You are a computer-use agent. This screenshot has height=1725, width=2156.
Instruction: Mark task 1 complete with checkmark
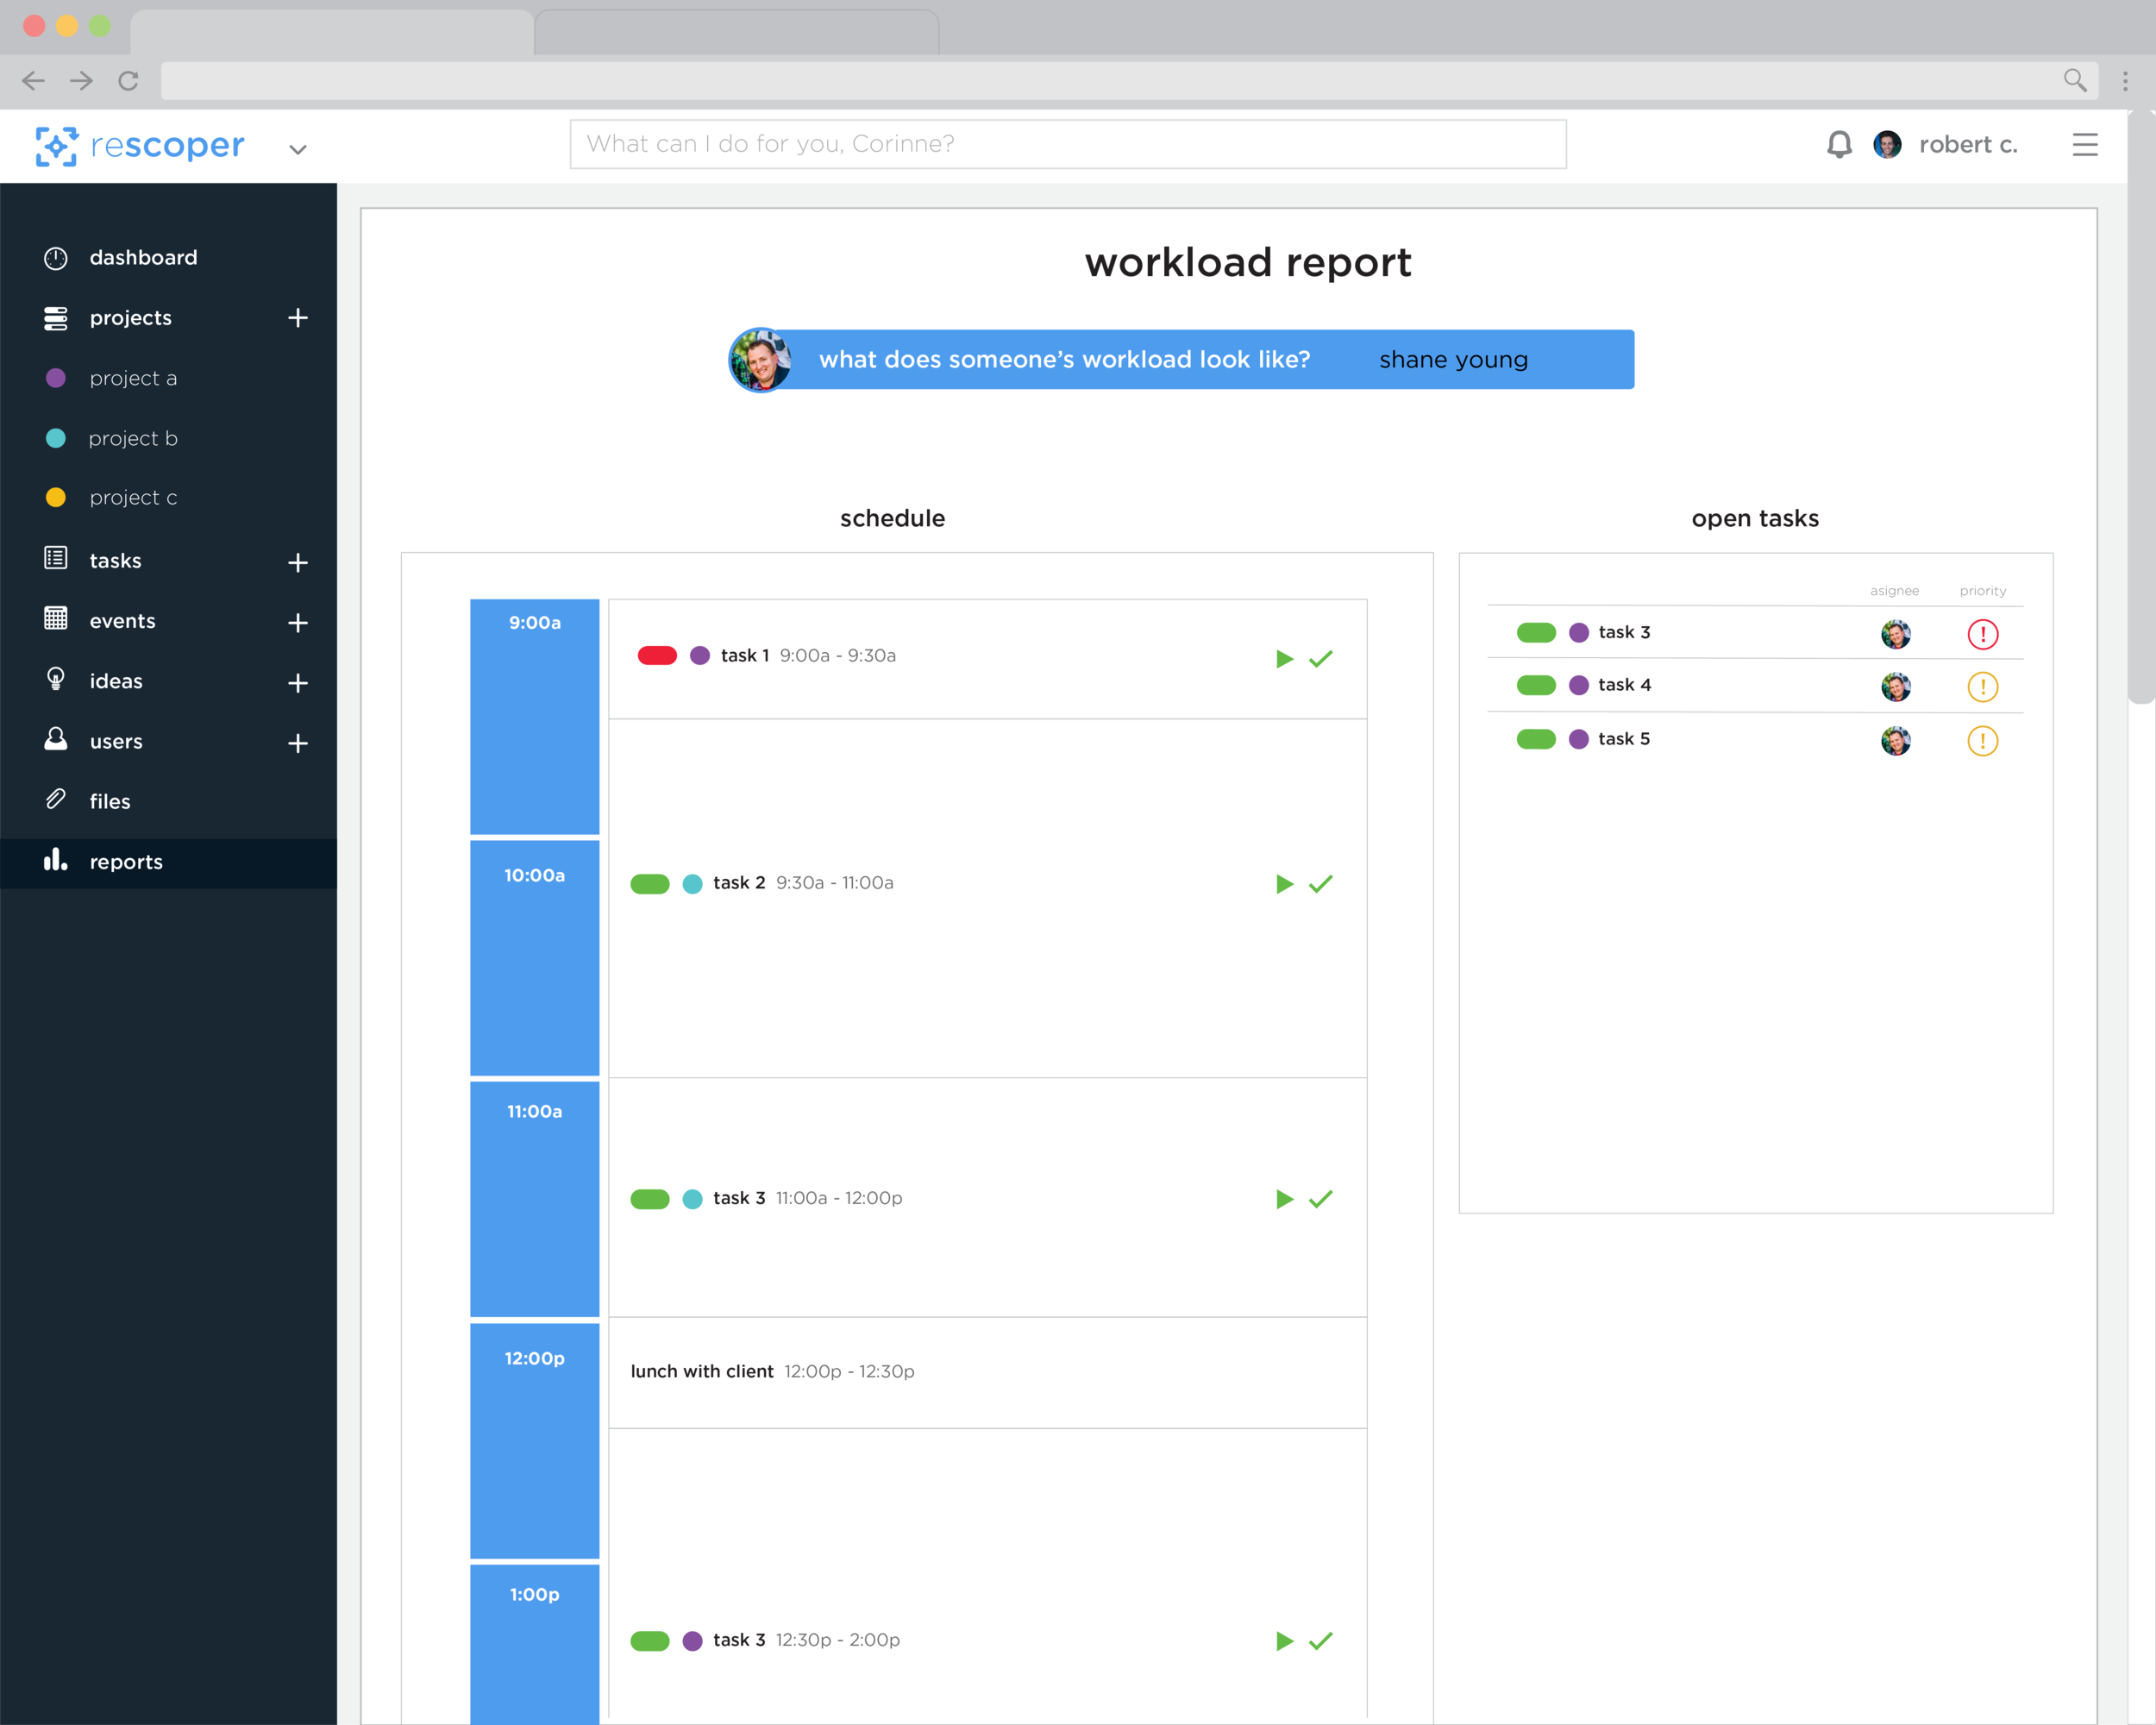1321,658
